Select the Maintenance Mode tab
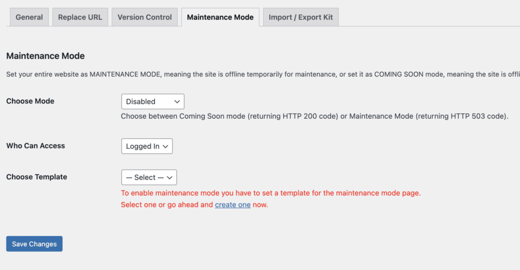The image size is (520, 270). tap(220, 17)
